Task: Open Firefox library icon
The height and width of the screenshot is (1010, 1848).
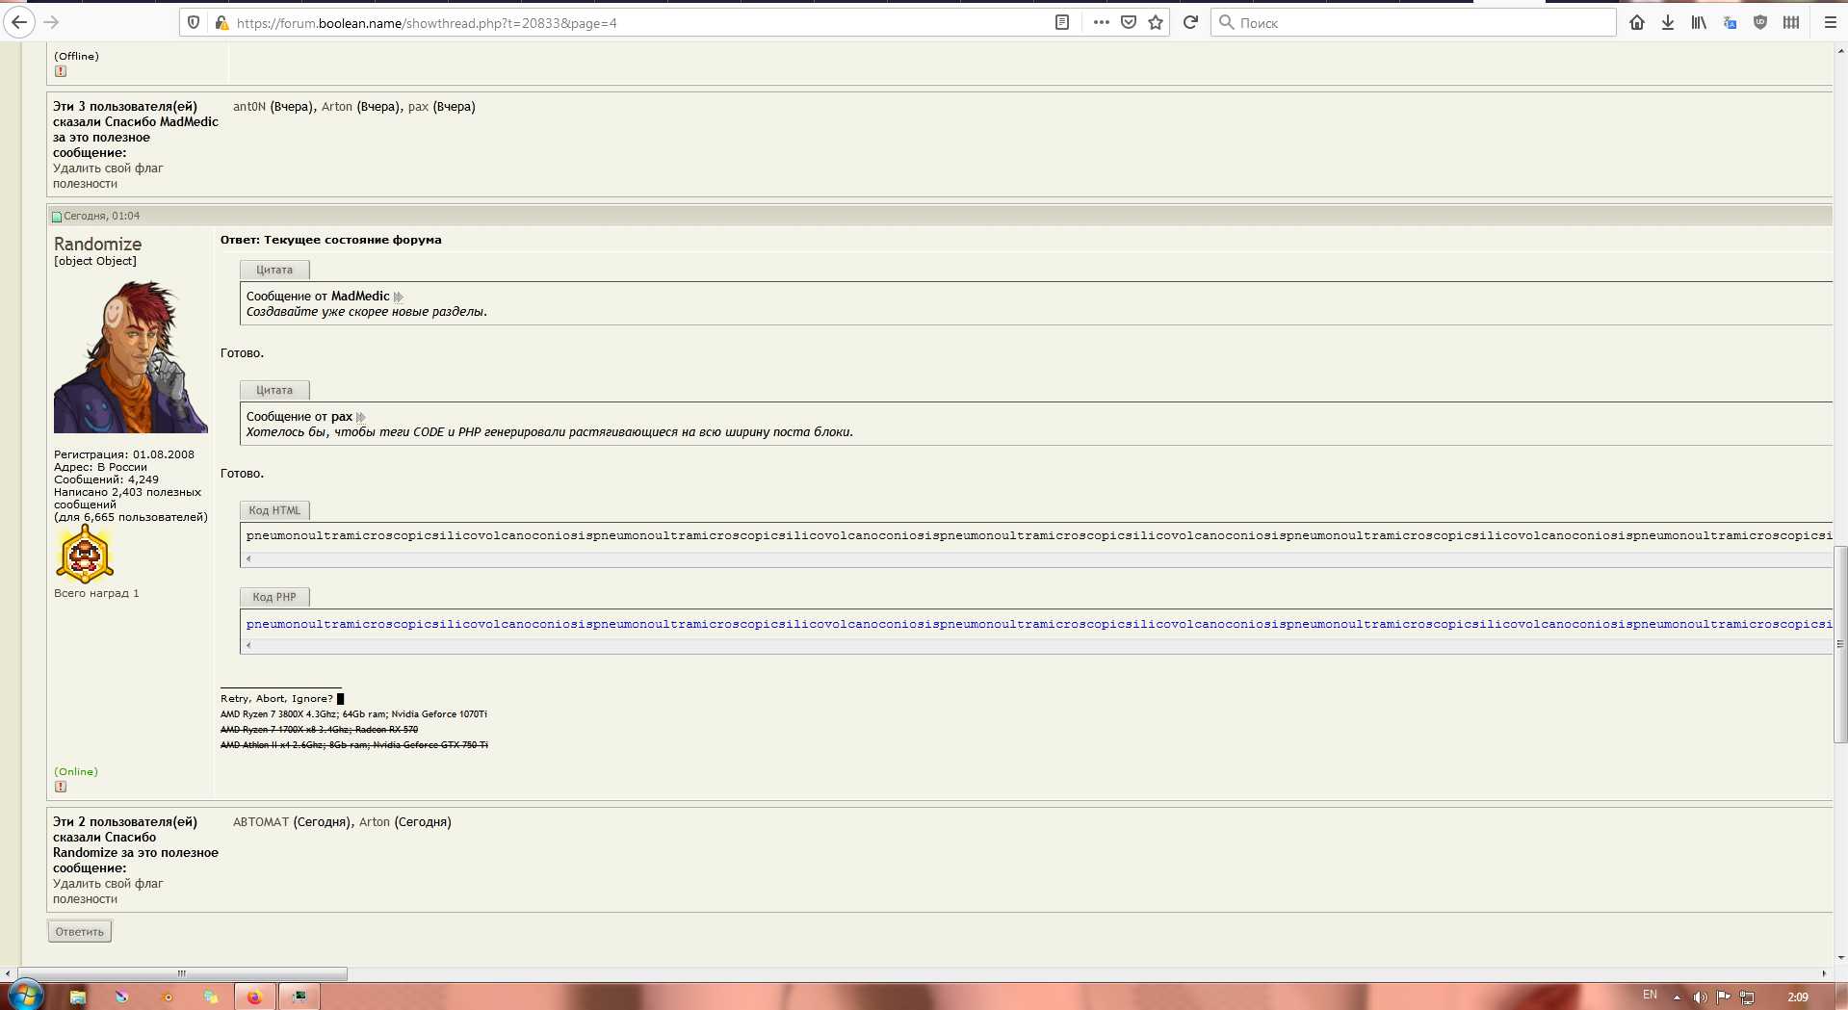Action: (x=1699, y=22)
